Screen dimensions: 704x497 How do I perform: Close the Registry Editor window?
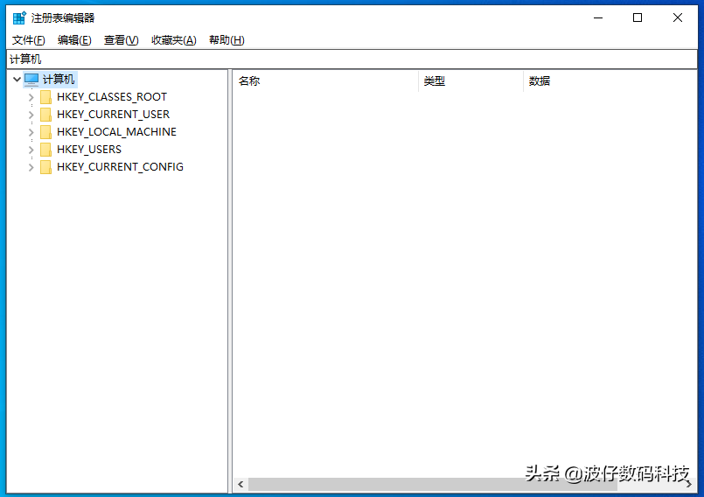coord(678,18)
